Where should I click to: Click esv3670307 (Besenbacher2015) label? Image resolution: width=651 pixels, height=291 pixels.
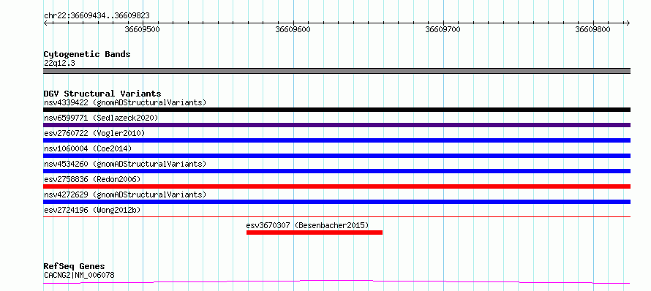click(307, 225)
